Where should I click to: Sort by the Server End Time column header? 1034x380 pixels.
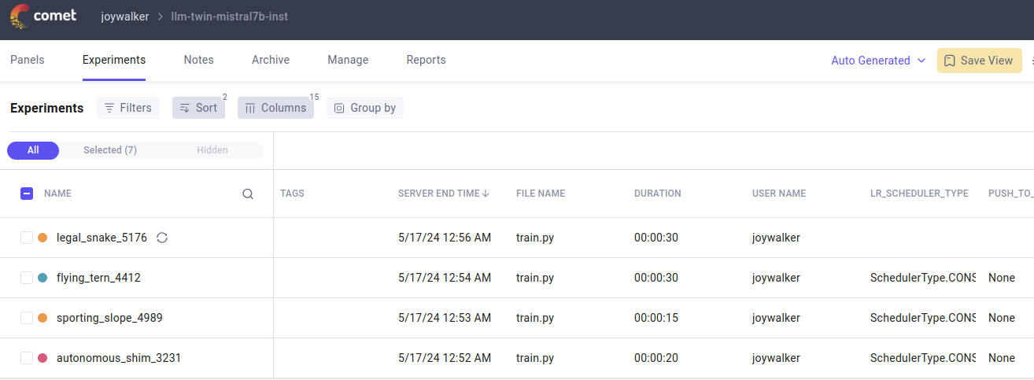(444, 194)
